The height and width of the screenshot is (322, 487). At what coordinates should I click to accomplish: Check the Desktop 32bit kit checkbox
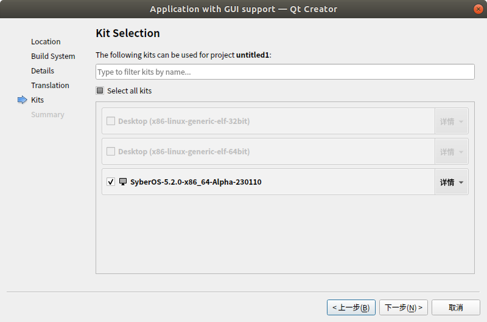pos(110,121)
